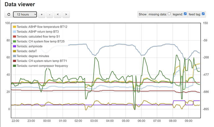Select the CH system flow temp BT25 legend entry

tap(41, 41)
